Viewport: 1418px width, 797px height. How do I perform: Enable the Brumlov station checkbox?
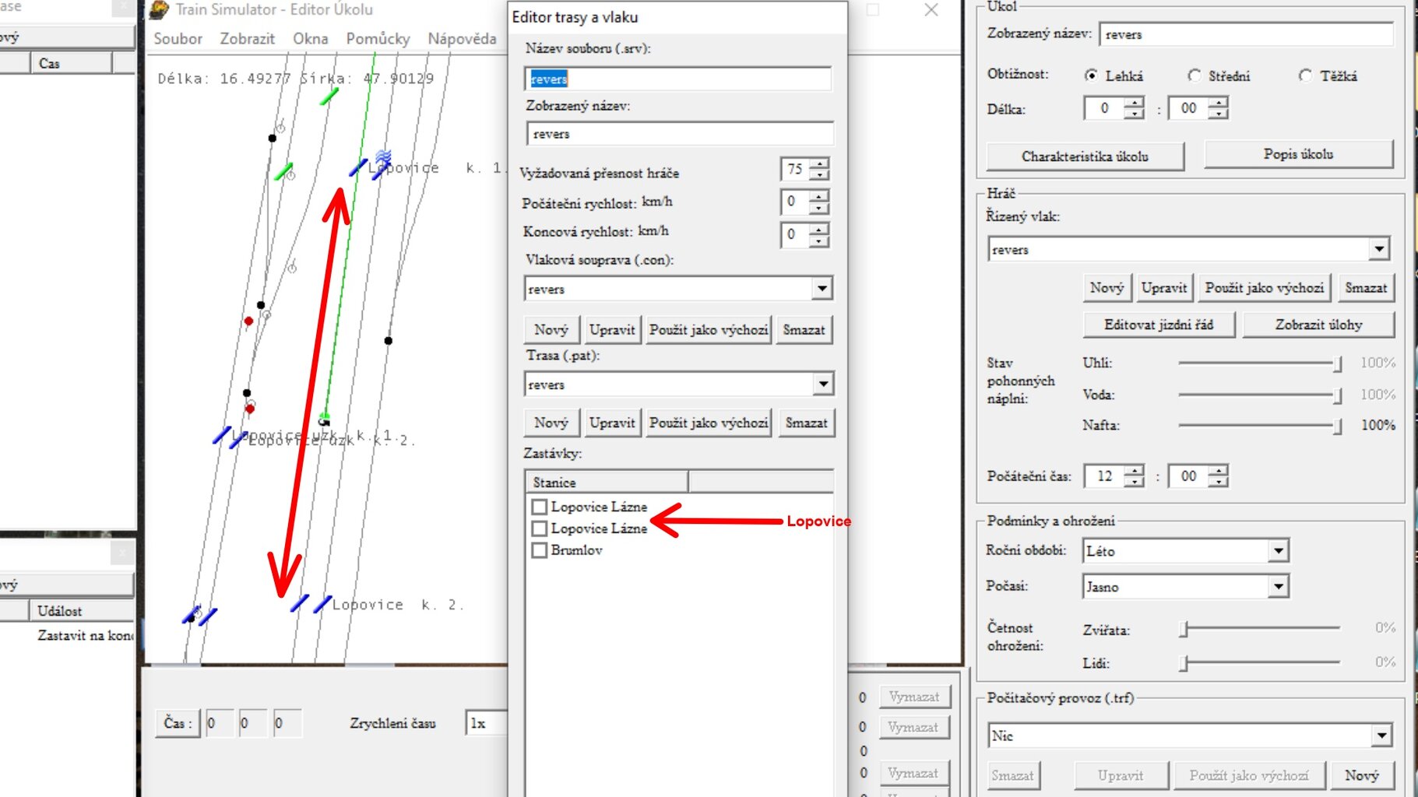pyautogui.click(x=539, y=550)
